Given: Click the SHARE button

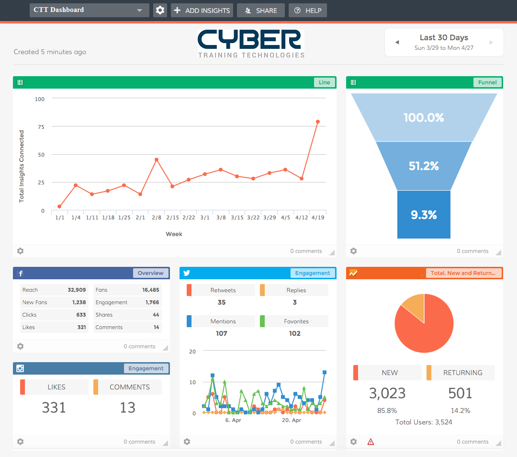Looking at the screenshot, I should (x=260, y=10).
